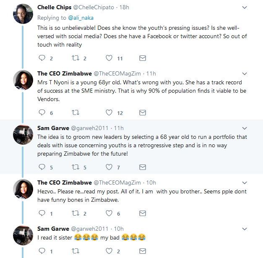Reply to CEO Zimbabwe's Mrs Nyoni tweet
The height and width of the screenshot is (258, 263).
pos(42,112)
